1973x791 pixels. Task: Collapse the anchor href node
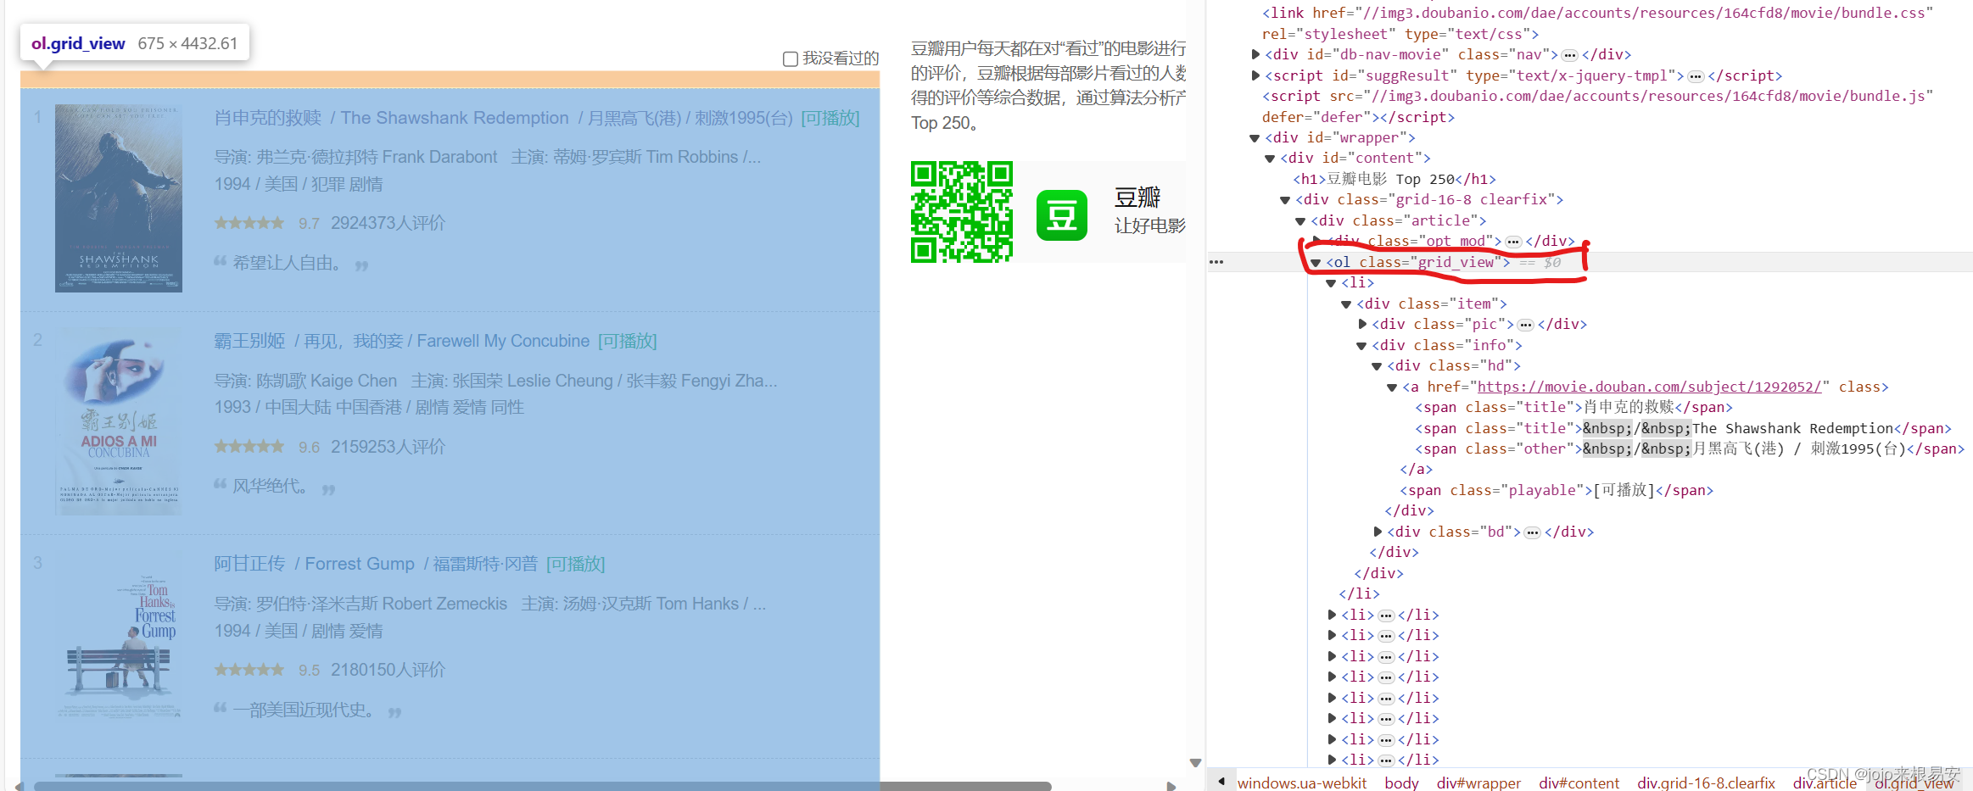click(x=1392, y=387)
